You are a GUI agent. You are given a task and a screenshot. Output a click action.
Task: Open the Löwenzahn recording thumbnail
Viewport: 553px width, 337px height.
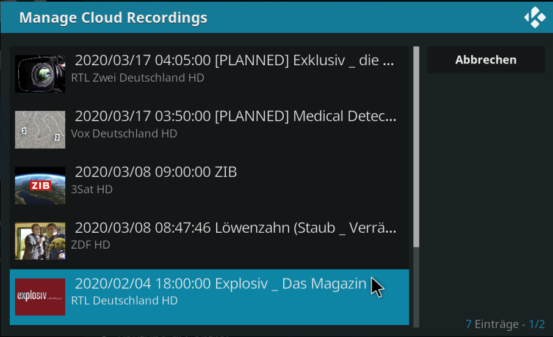click(x=40, y=241)
